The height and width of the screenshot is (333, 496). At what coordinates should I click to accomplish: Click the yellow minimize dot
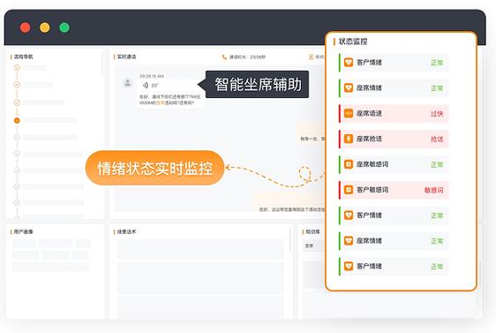45,27
